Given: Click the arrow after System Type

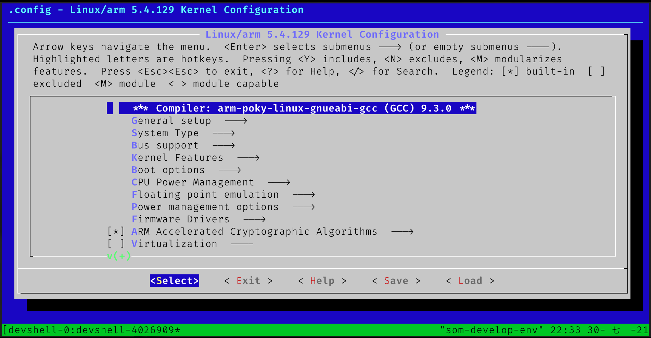Looking at the screenshot, I should click(x=224, y=133).
